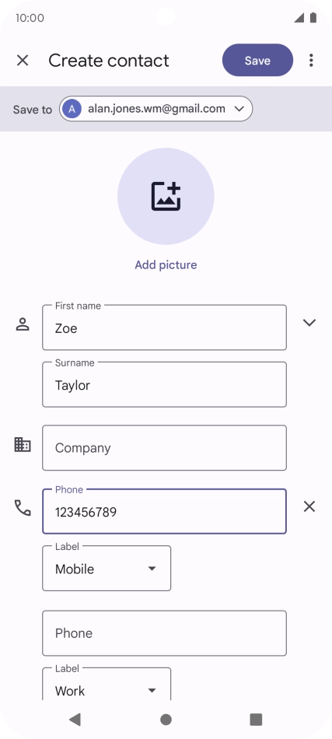
Task: Click the Add picture link
Action: click(166, 264)
